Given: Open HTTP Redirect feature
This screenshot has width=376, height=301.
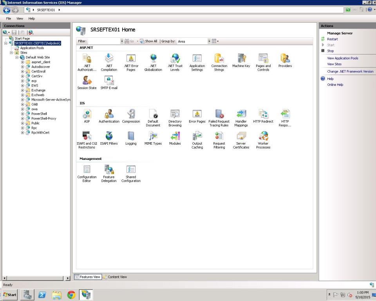Looking at the screenshot, I should click(263, 116).
